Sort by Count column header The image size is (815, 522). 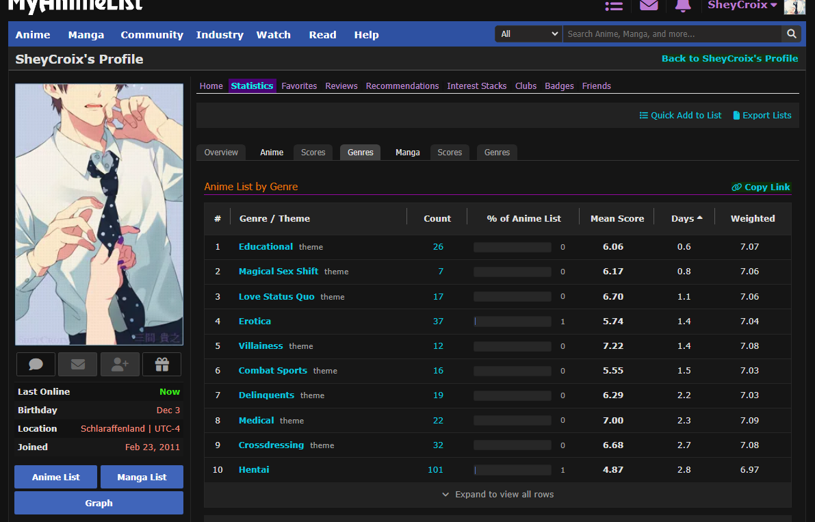[x=437, y=219]
